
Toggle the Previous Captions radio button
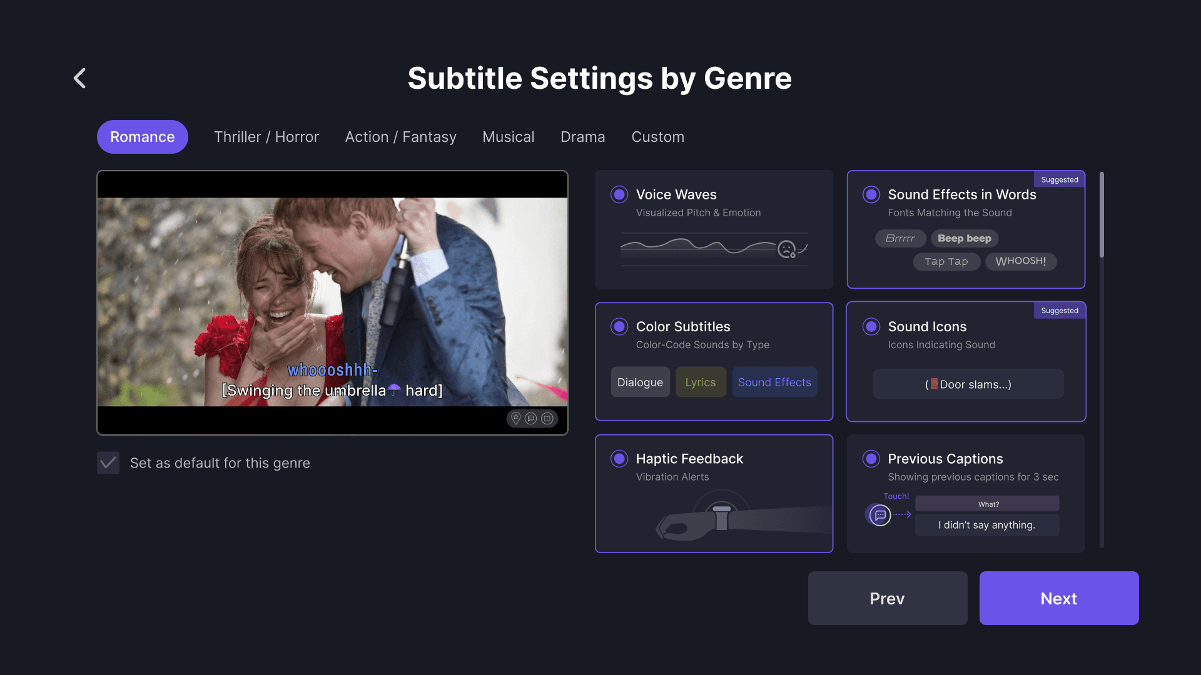click(871, 459)
